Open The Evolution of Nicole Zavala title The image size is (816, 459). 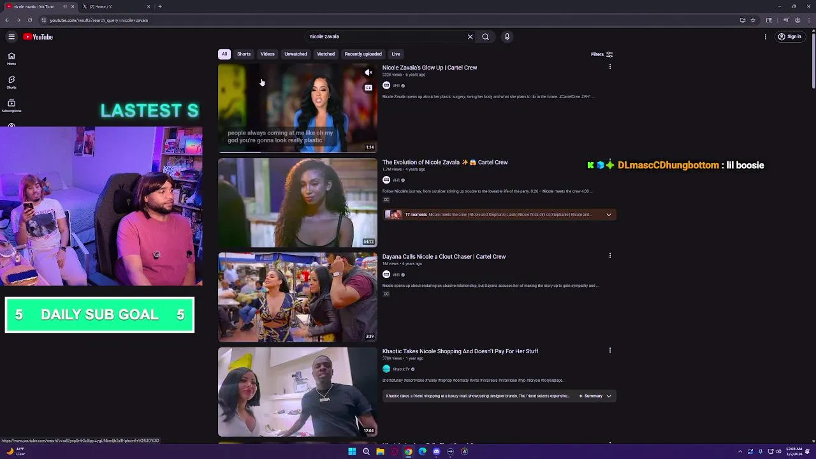point(445,163)
